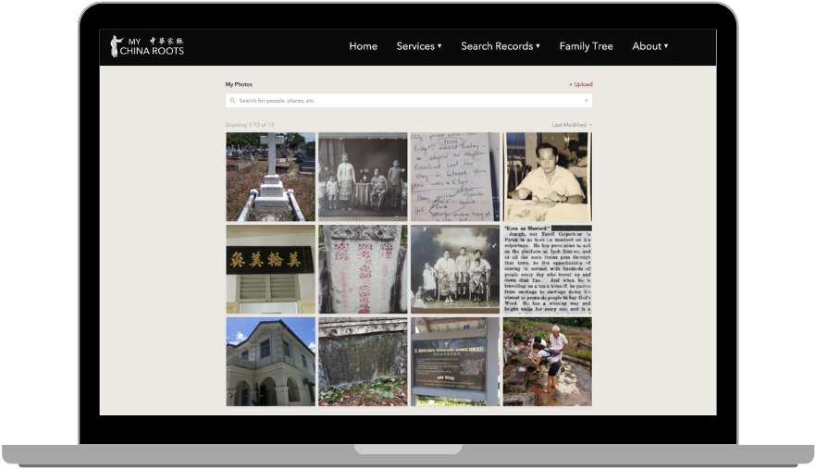This screenshot has height=469, width=816.
Task: Expand the Services menu
Action: point(418,46)
